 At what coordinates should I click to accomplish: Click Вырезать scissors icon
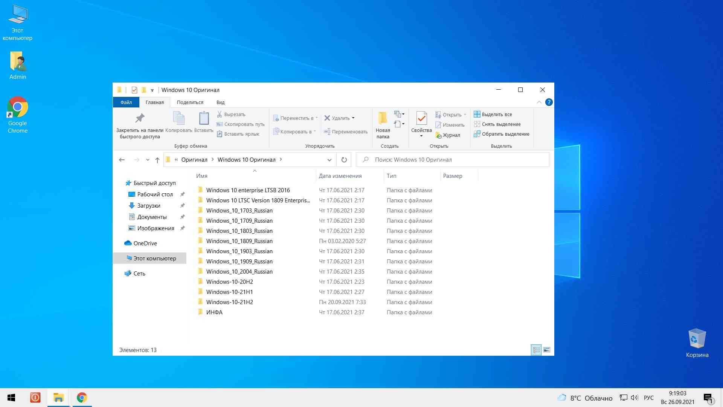coord(220,114)
